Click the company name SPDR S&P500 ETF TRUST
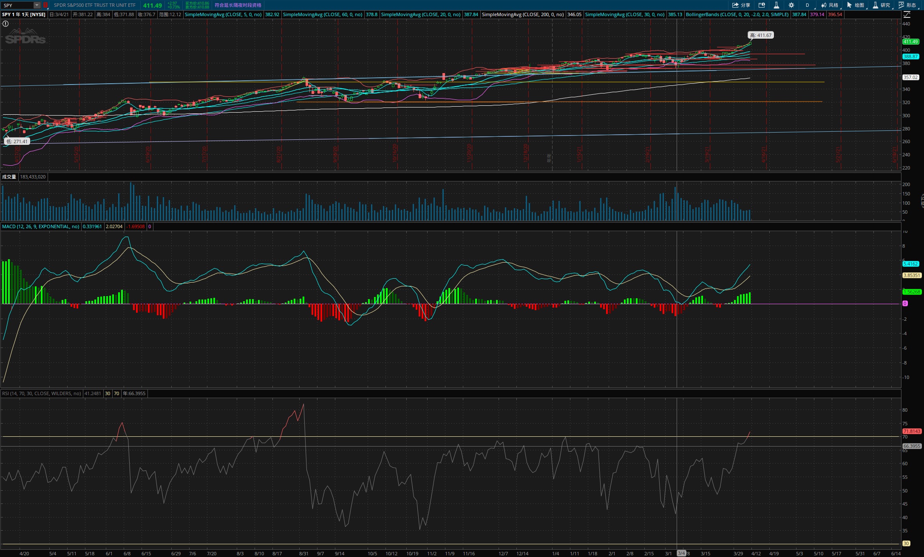 95,5
